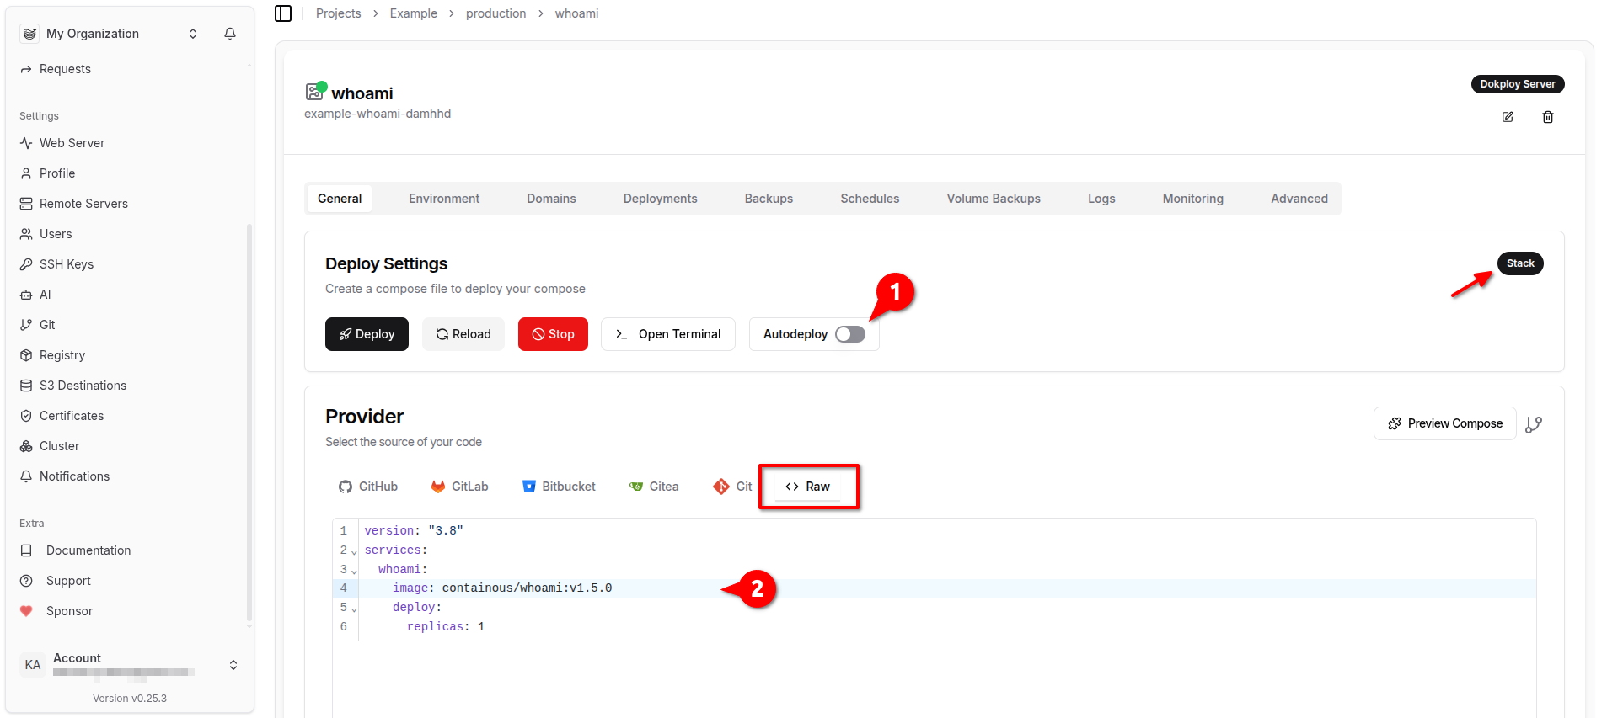Go to production in the breadcrumb
Viewport: 1607px width, 718px height.
pos(495,13)
